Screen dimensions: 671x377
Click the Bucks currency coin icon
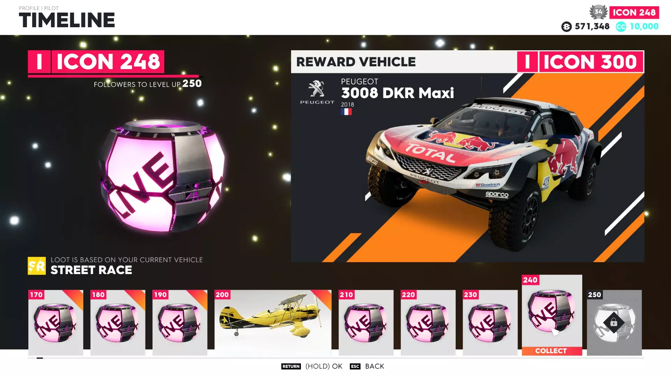567,27
